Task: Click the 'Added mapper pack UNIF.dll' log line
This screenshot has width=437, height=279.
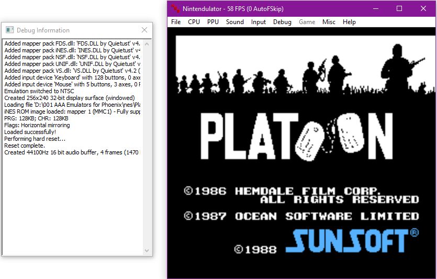Action: (72, 64)
